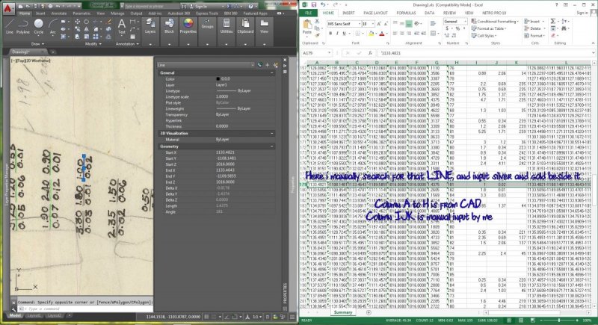Click the AutoCAD application menu logo
The width and height of the screenshot is (598, 325).
[7, 7]
